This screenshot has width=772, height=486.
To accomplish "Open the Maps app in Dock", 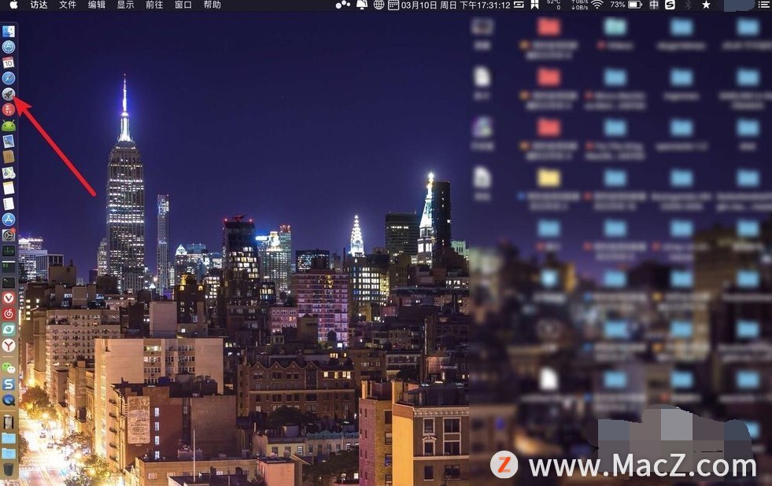I will pyautogui.click(x=9, y=172).
